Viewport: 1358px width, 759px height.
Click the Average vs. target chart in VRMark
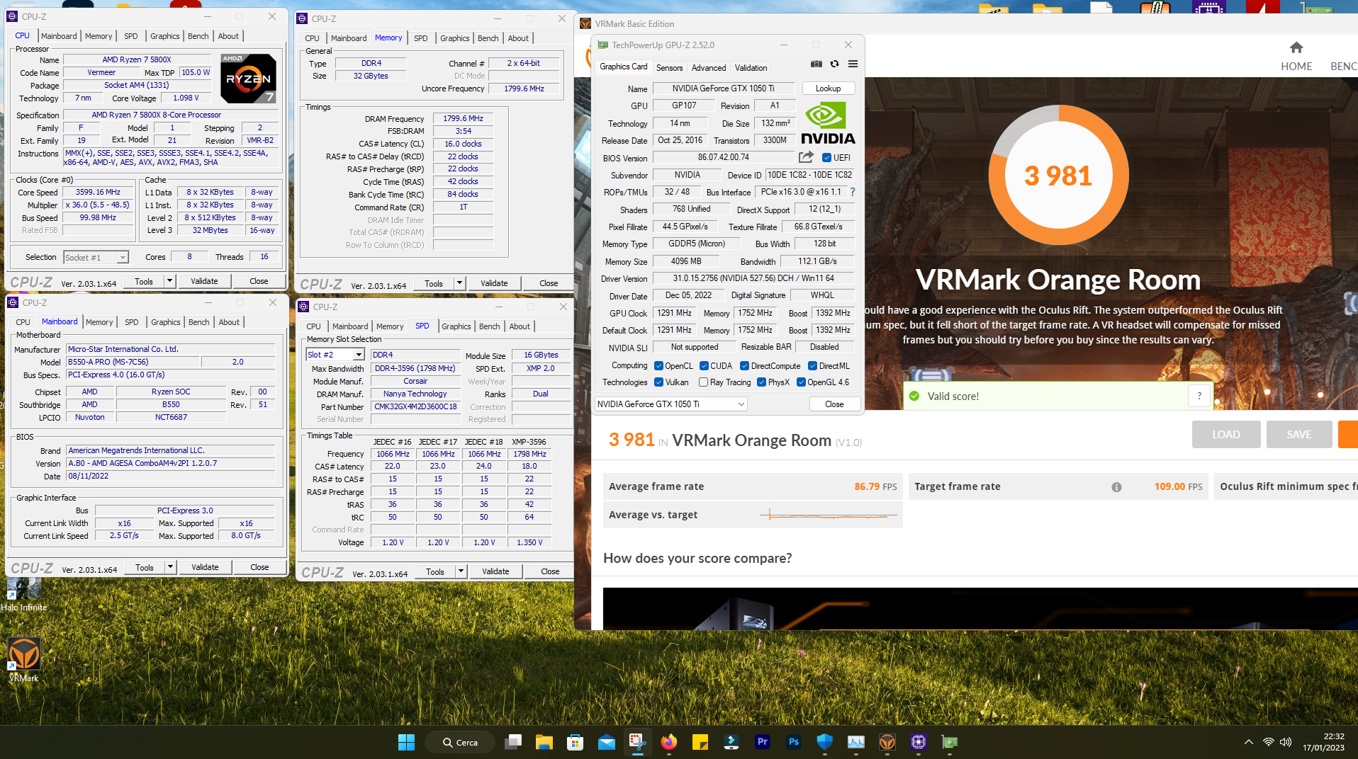click(829, 515)
